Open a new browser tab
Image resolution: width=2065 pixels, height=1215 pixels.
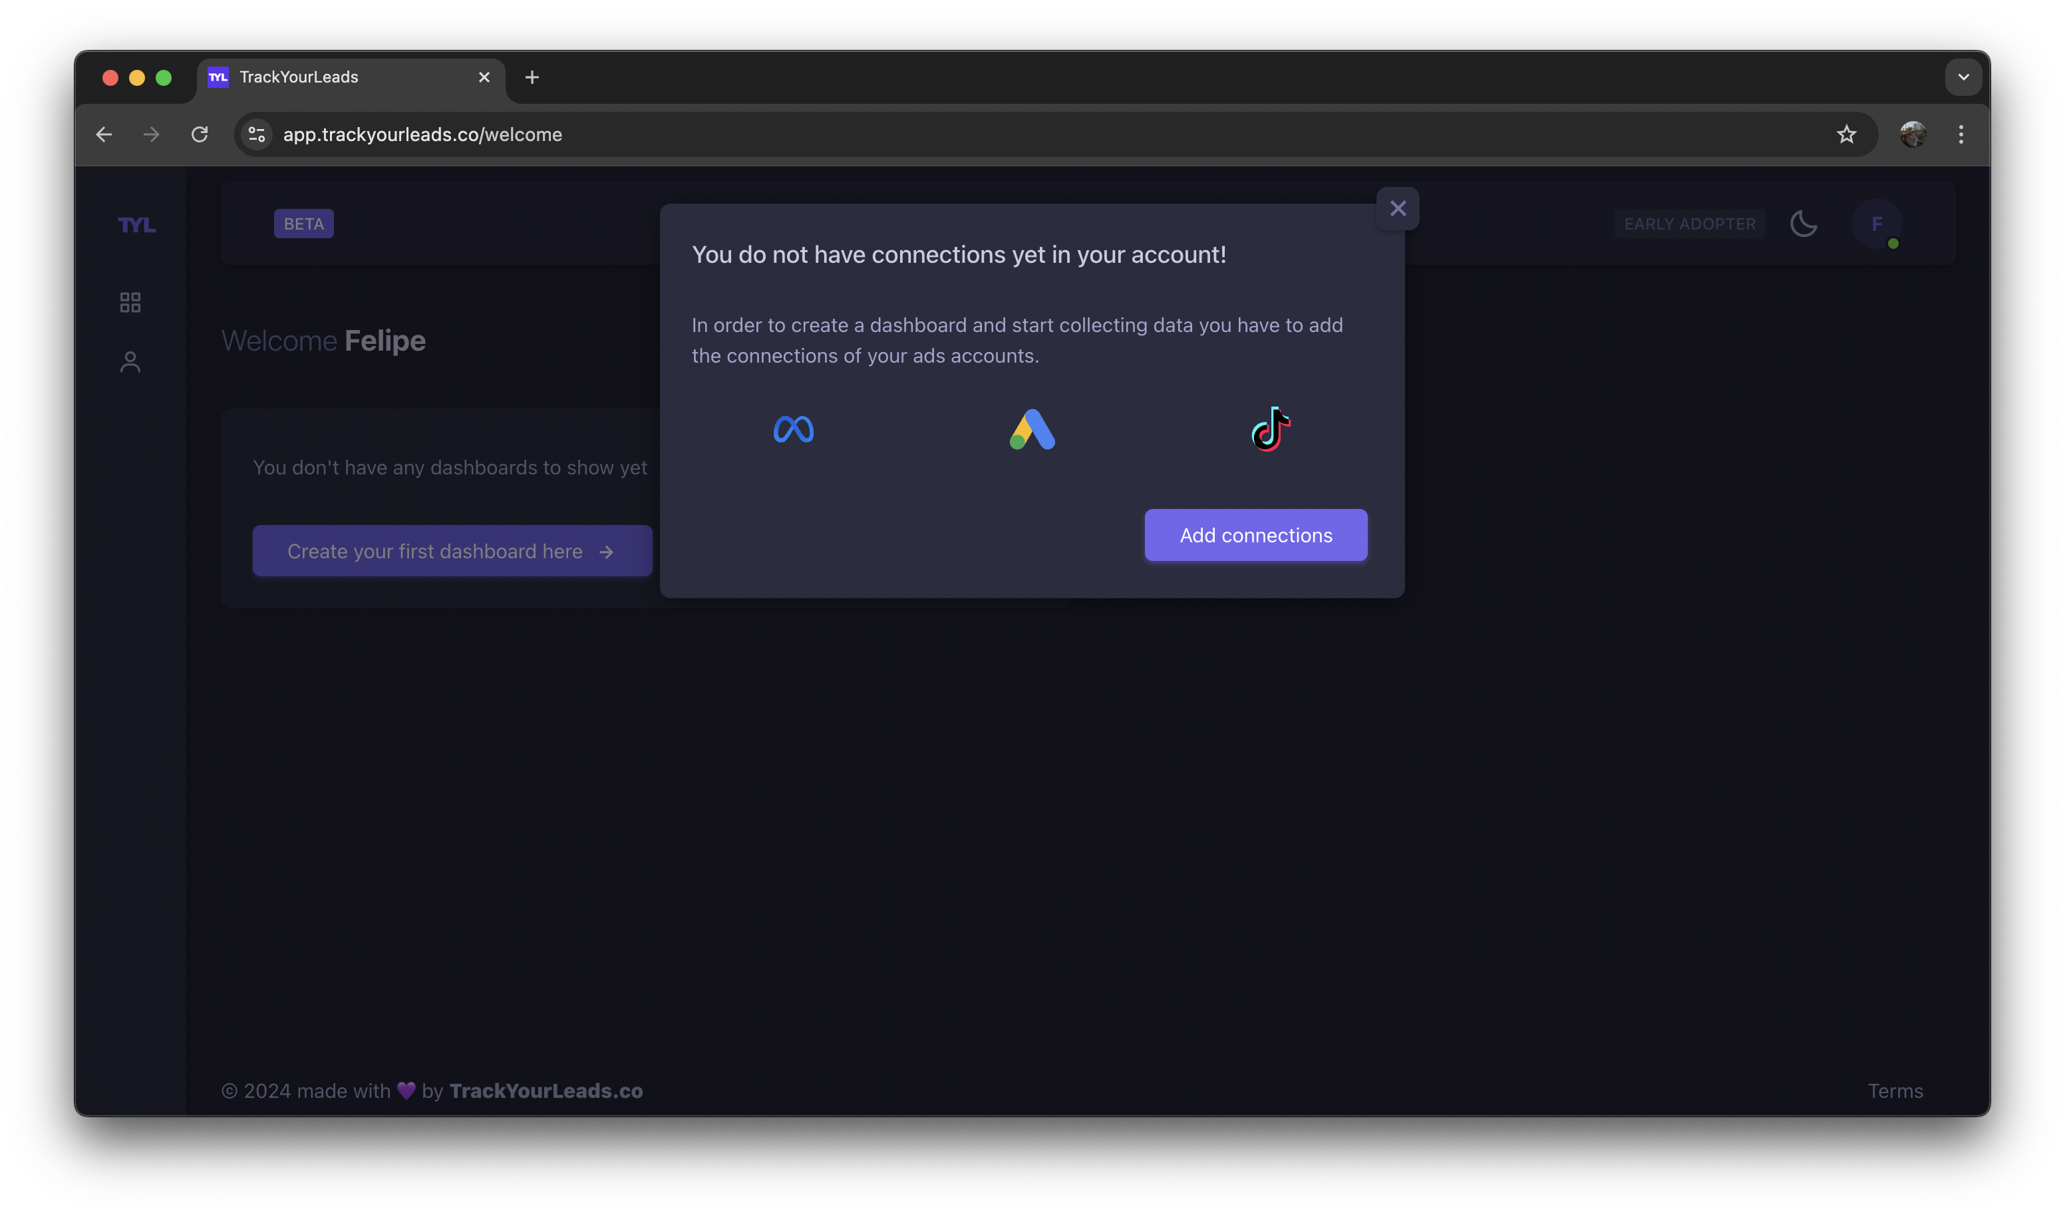point(532,77)
